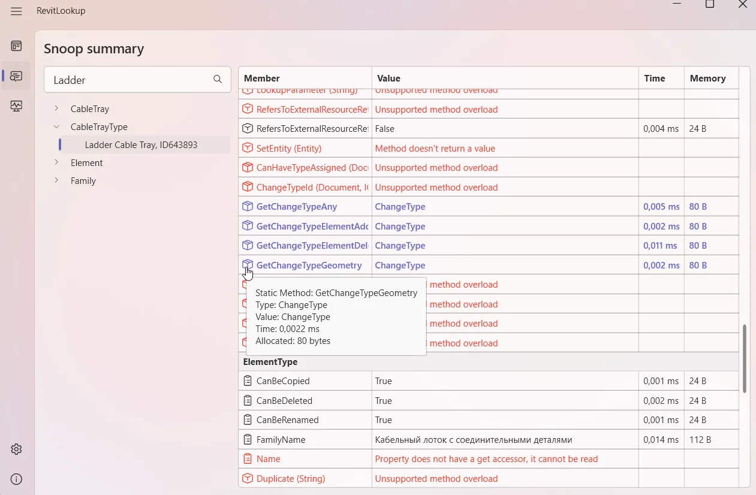Screen dimensions: 756x495
Task: Maximize the RevitLookup window
Action: pos(710,4)
